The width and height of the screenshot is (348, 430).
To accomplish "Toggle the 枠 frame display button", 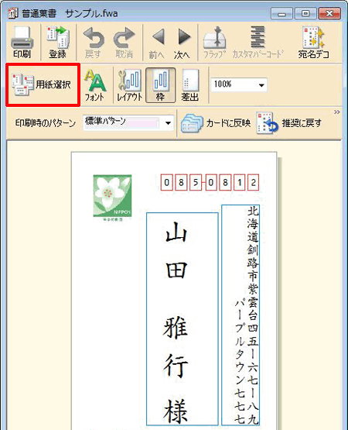I will coord(160,85).
